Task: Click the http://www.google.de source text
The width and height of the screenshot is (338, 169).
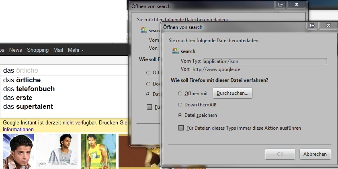Action: click(216, 69)
